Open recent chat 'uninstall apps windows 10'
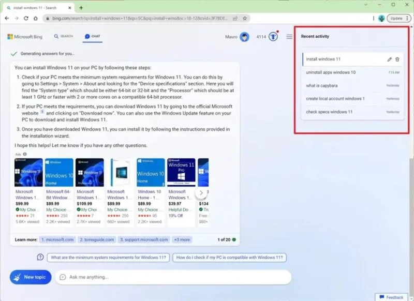Screen dimensions: 414x301 pos(352,72)
